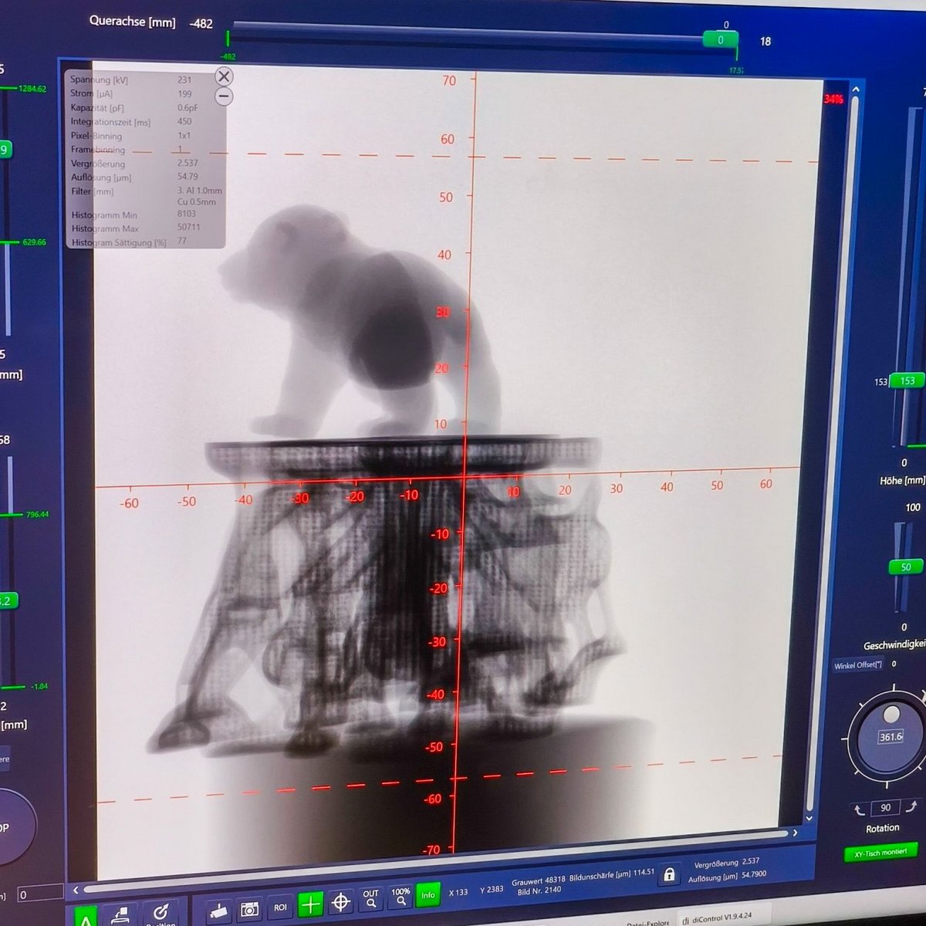Click the Querachse slider green handle

click(720, 40)
